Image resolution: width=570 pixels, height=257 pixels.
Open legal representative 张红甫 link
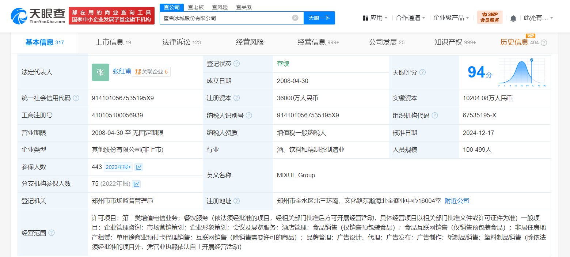coord(122,72)
